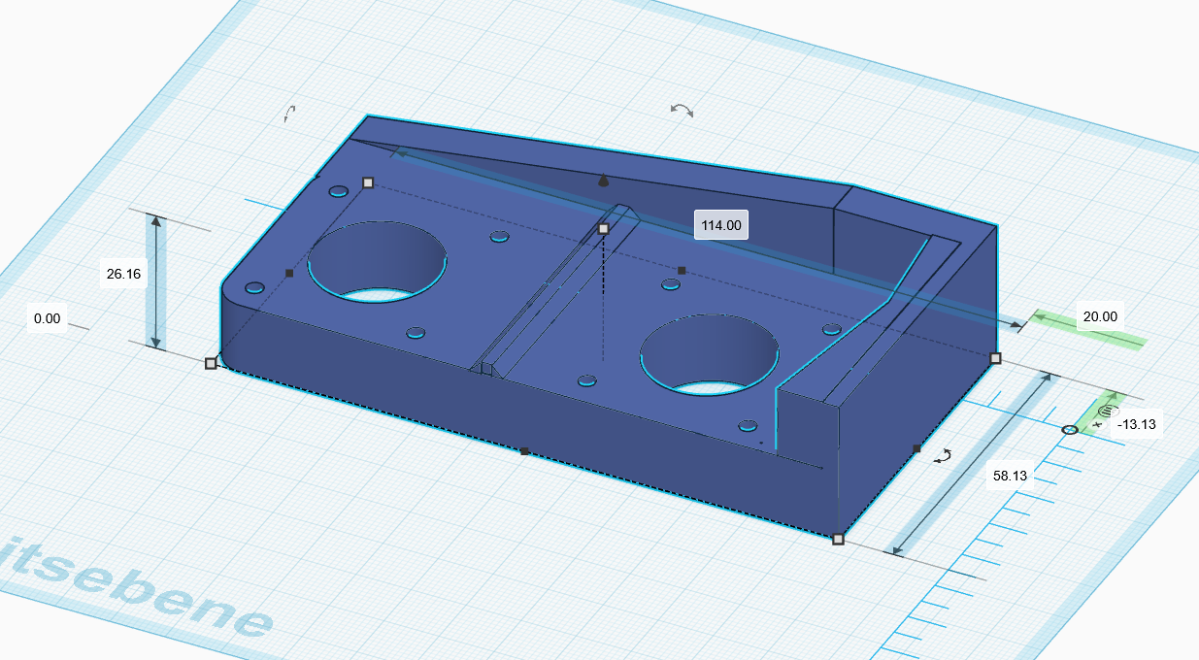This screenshot has width=1199, height=660.
Task: Click the 0.00 elevation value
Action: point(47,318)
